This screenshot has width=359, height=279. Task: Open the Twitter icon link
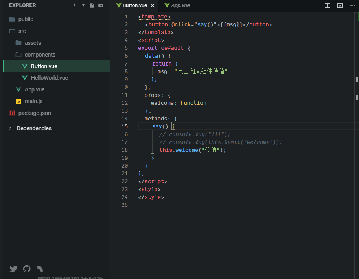pyautogui.click(x=13, y=269)
